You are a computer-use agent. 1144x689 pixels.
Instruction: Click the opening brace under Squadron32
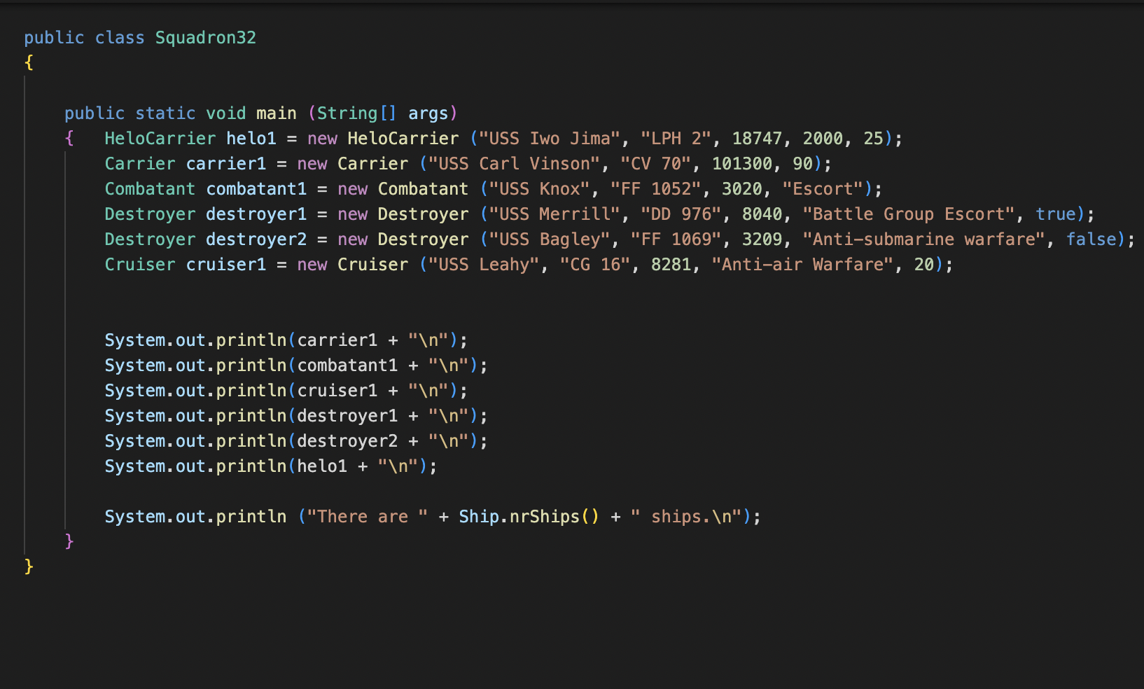29,63
